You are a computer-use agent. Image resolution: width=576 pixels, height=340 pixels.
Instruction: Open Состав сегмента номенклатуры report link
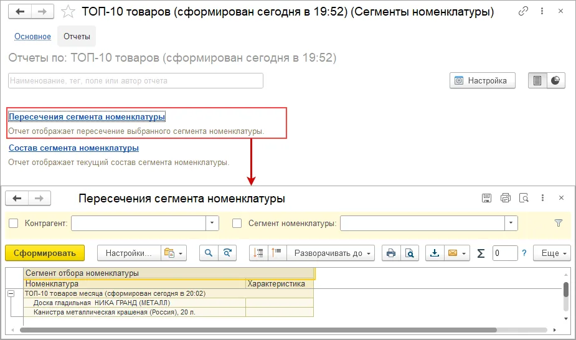(x=74, y=148)
